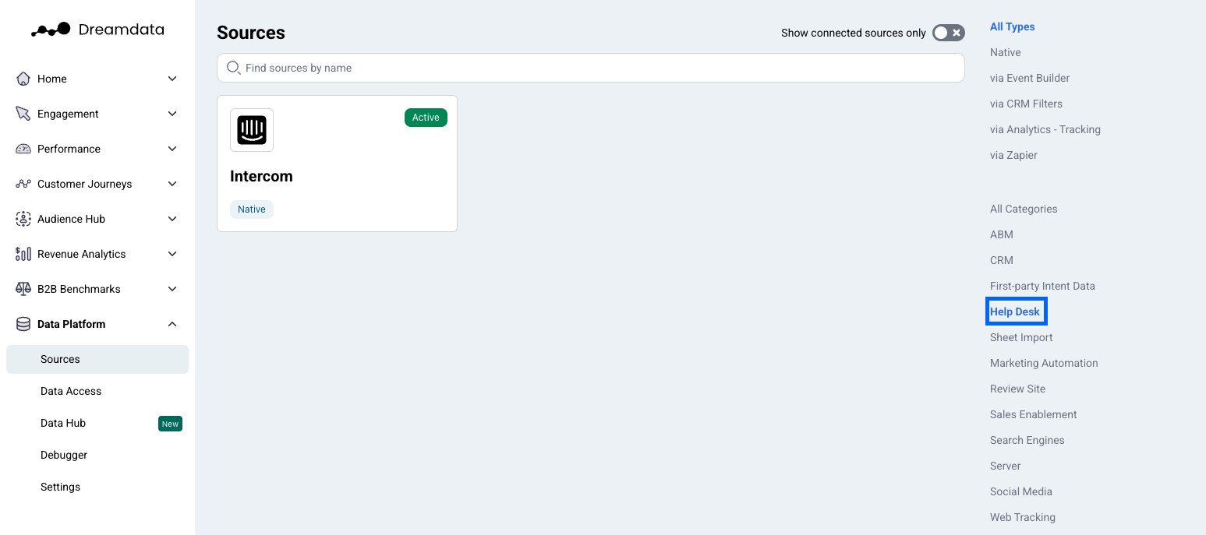This screenshot has height=535, width=1206.
Task: Click the Revenue Analytics label
Action: click(82, 254)
